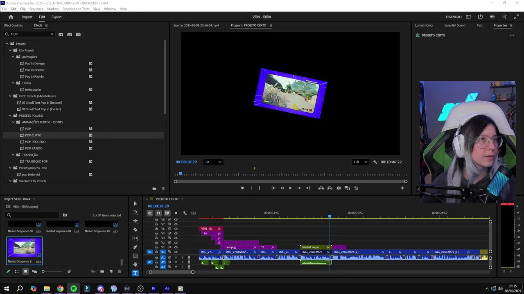Clear the POP search field
Image resolution: width=524 pixels, height=294 pixels.
tap(52, 34)
